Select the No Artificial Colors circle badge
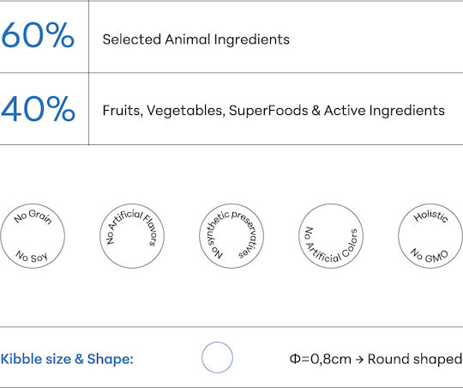The width and height of the screenshot is (463, 388). [331, 236]
